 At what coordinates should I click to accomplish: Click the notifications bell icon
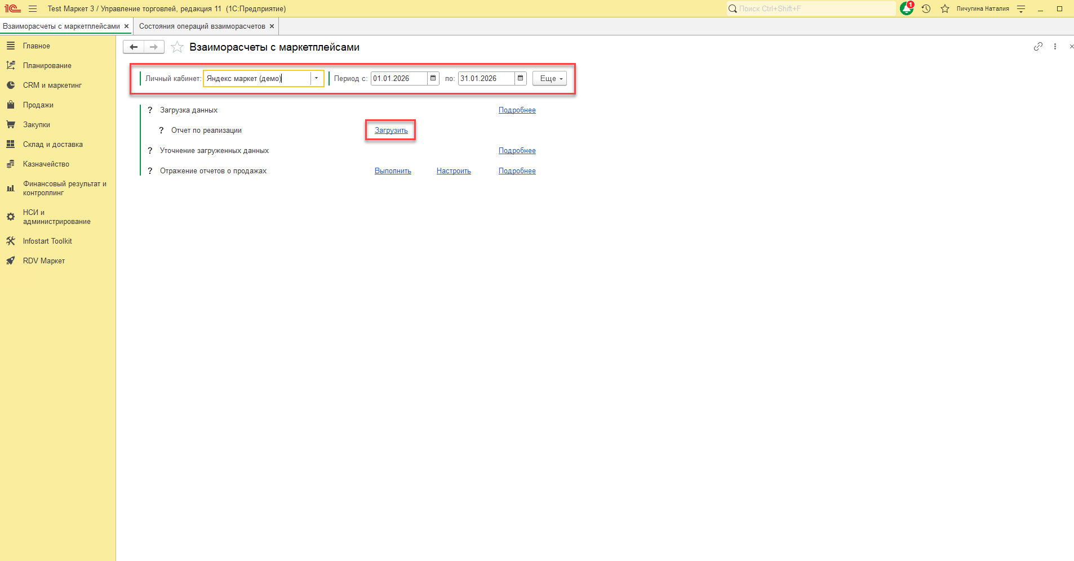(906, 8)
